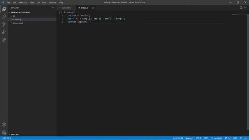Image resolution: width=249 pixels, height=140 pixels.
Task: Click js folder in the breadcrumb
Action: tap(60, 12)
